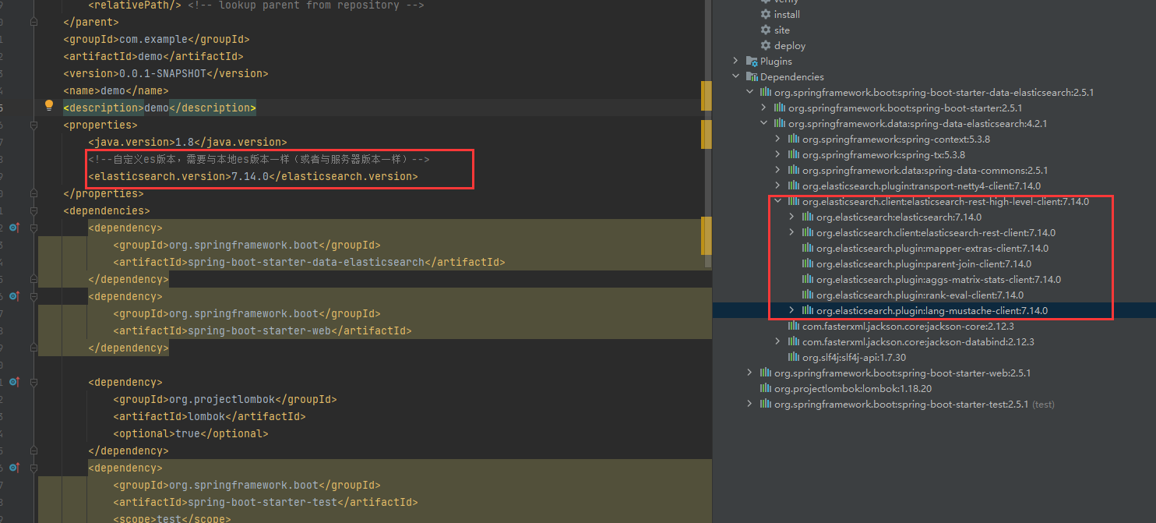Run the Maven deploy lifecycle gear
The height and width of the screenshot is (523, 1156).
coord(766,45)
